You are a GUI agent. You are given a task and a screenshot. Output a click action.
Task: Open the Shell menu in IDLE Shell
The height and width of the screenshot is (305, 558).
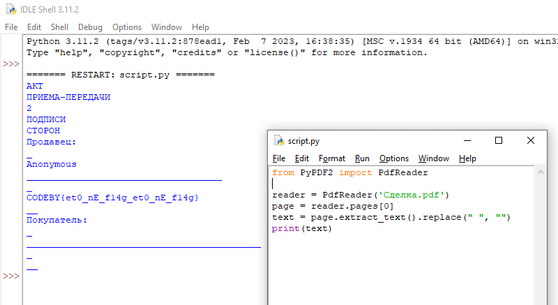pos(59,27)
